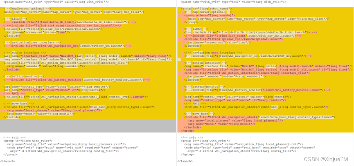Select the 'move_base' comment in left pane
354x166 pixels.
tap(19, 104)
